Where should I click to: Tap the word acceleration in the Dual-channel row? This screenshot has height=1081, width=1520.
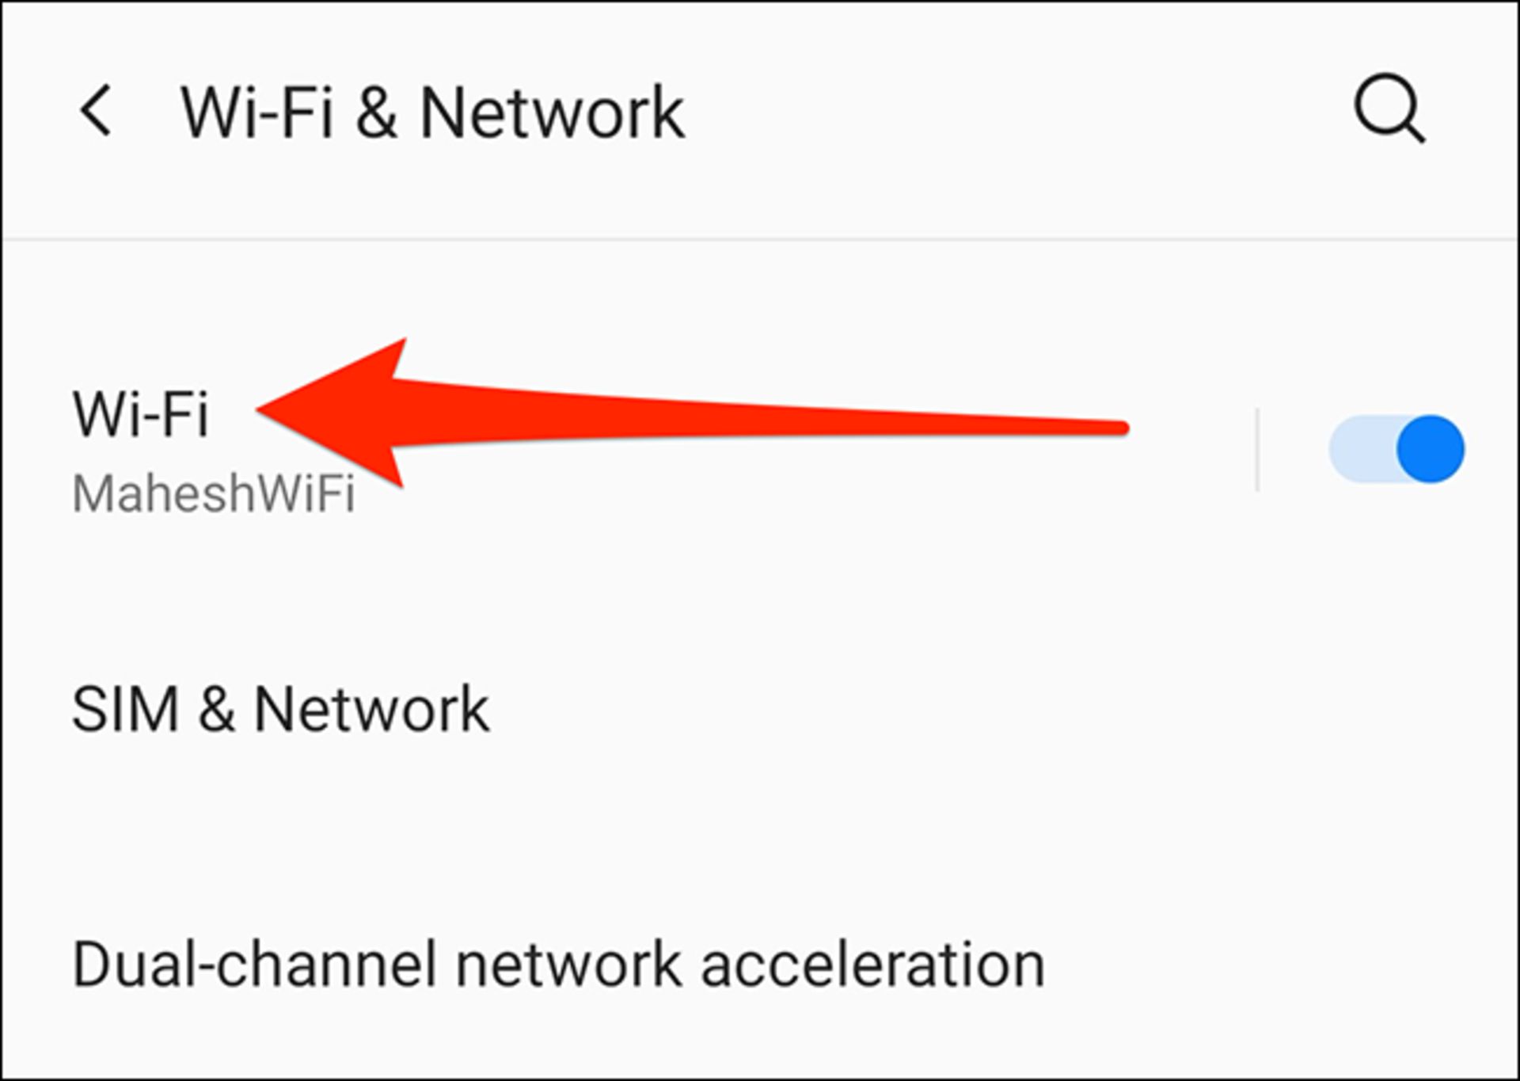pos(873,965)
